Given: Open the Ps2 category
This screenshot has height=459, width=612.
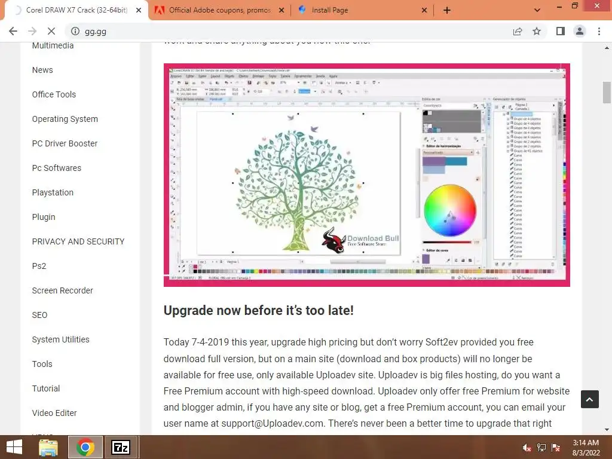Looking at the screenshot, I should pos(39,266).
